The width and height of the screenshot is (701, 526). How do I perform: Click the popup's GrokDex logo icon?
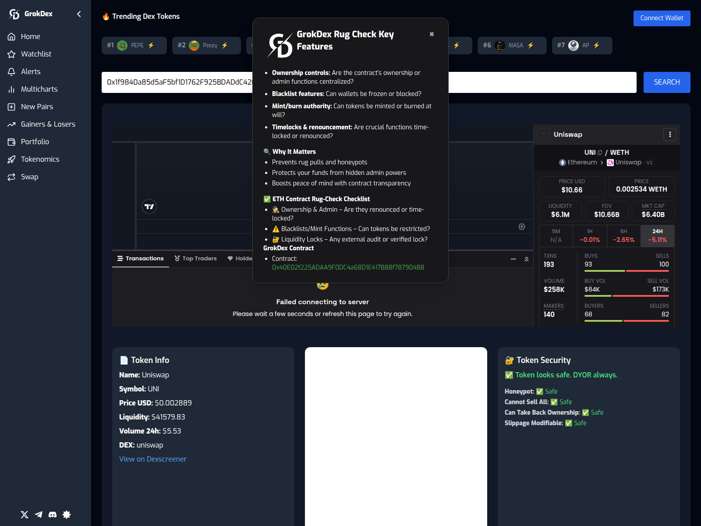(x=280, y=45)
